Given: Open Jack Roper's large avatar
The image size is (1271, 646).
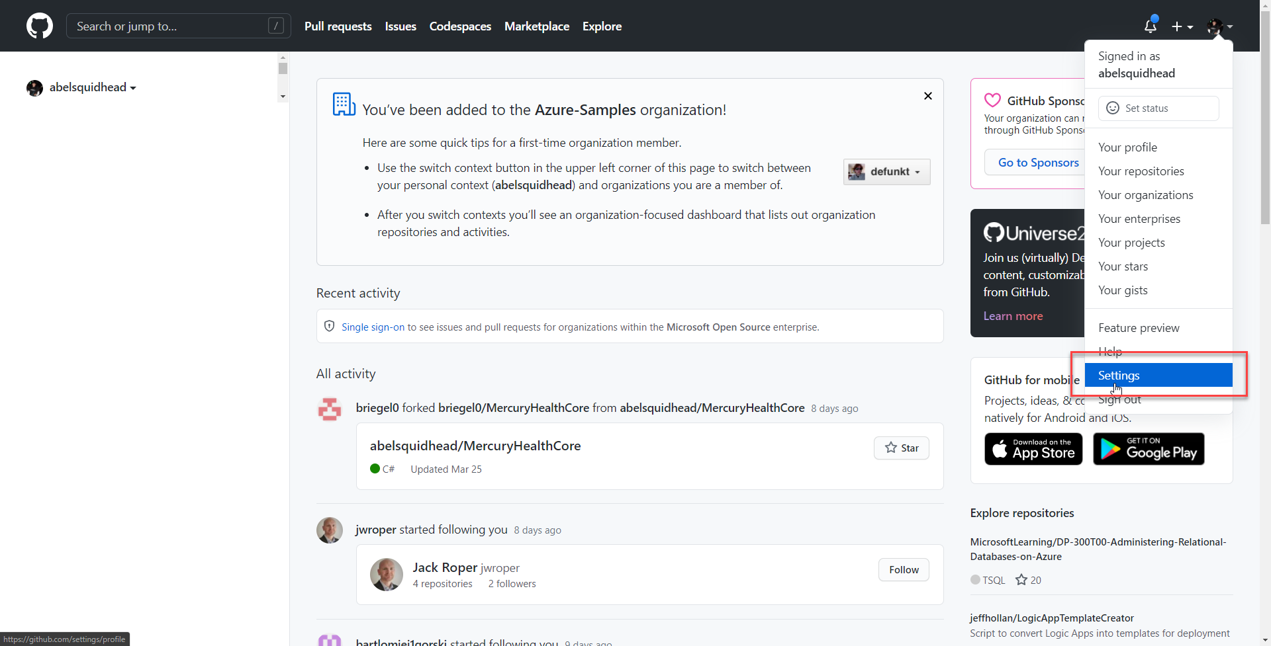Looking at the screenshot, I should [386, 574].
